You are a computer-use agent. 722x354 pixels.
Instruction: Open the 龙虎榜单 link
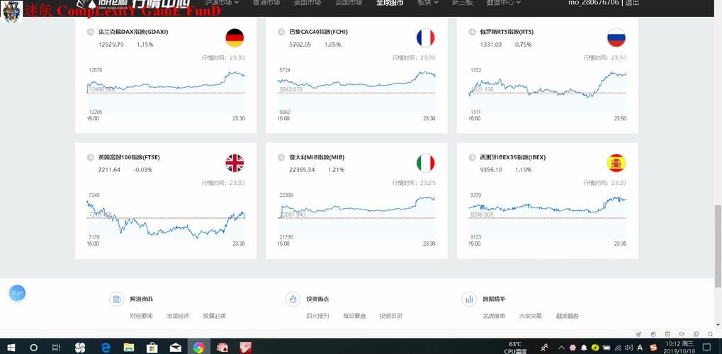(494, 316)
